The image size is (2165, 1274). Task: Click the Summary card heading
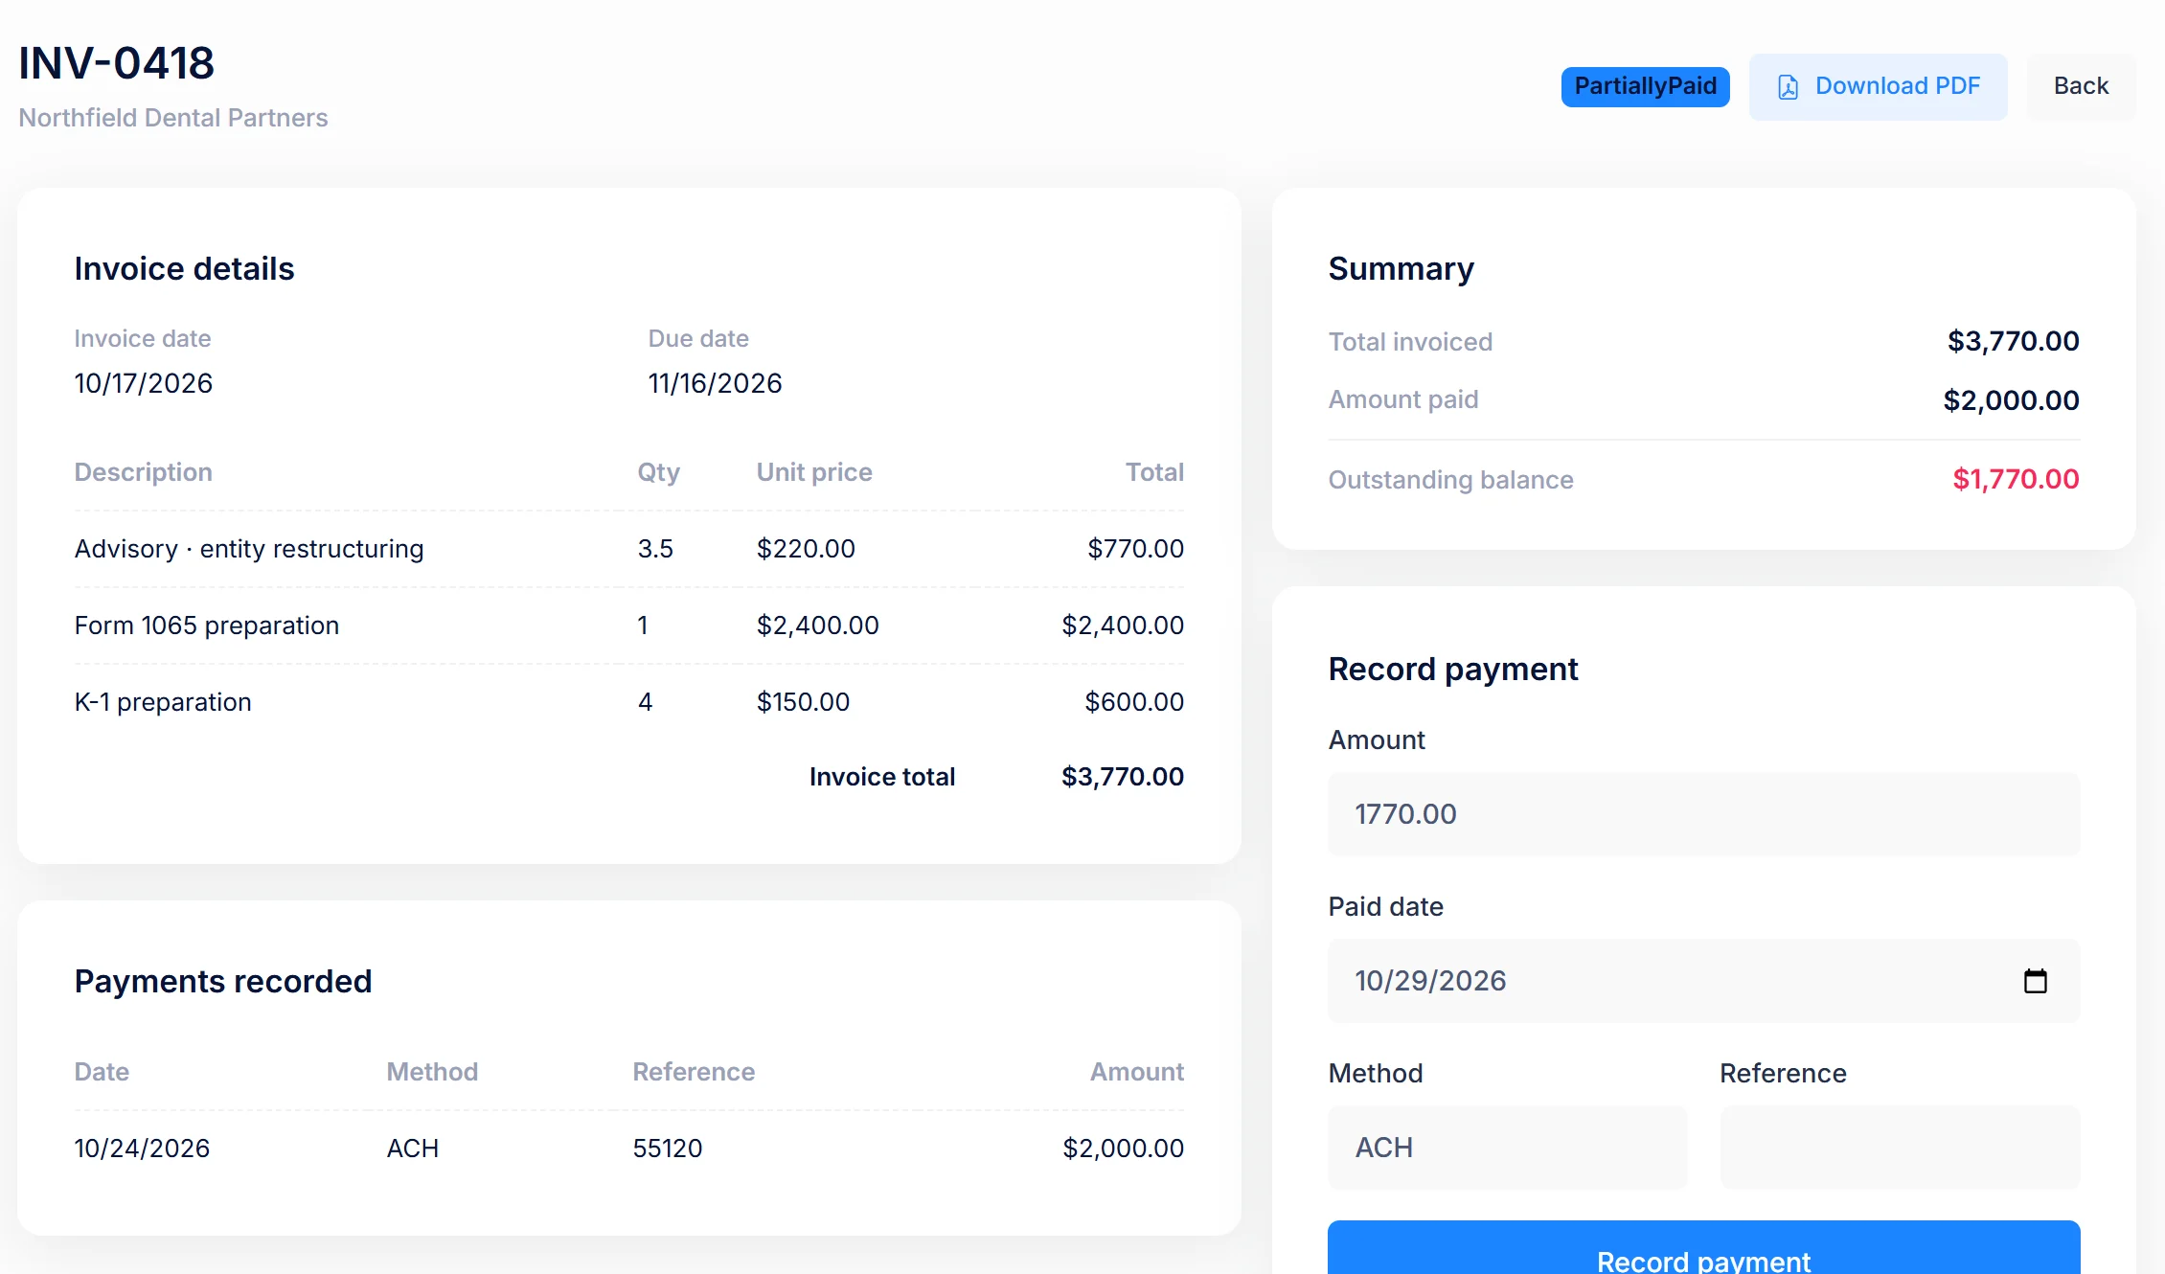pyautogui.click(x=1401, y=269)
